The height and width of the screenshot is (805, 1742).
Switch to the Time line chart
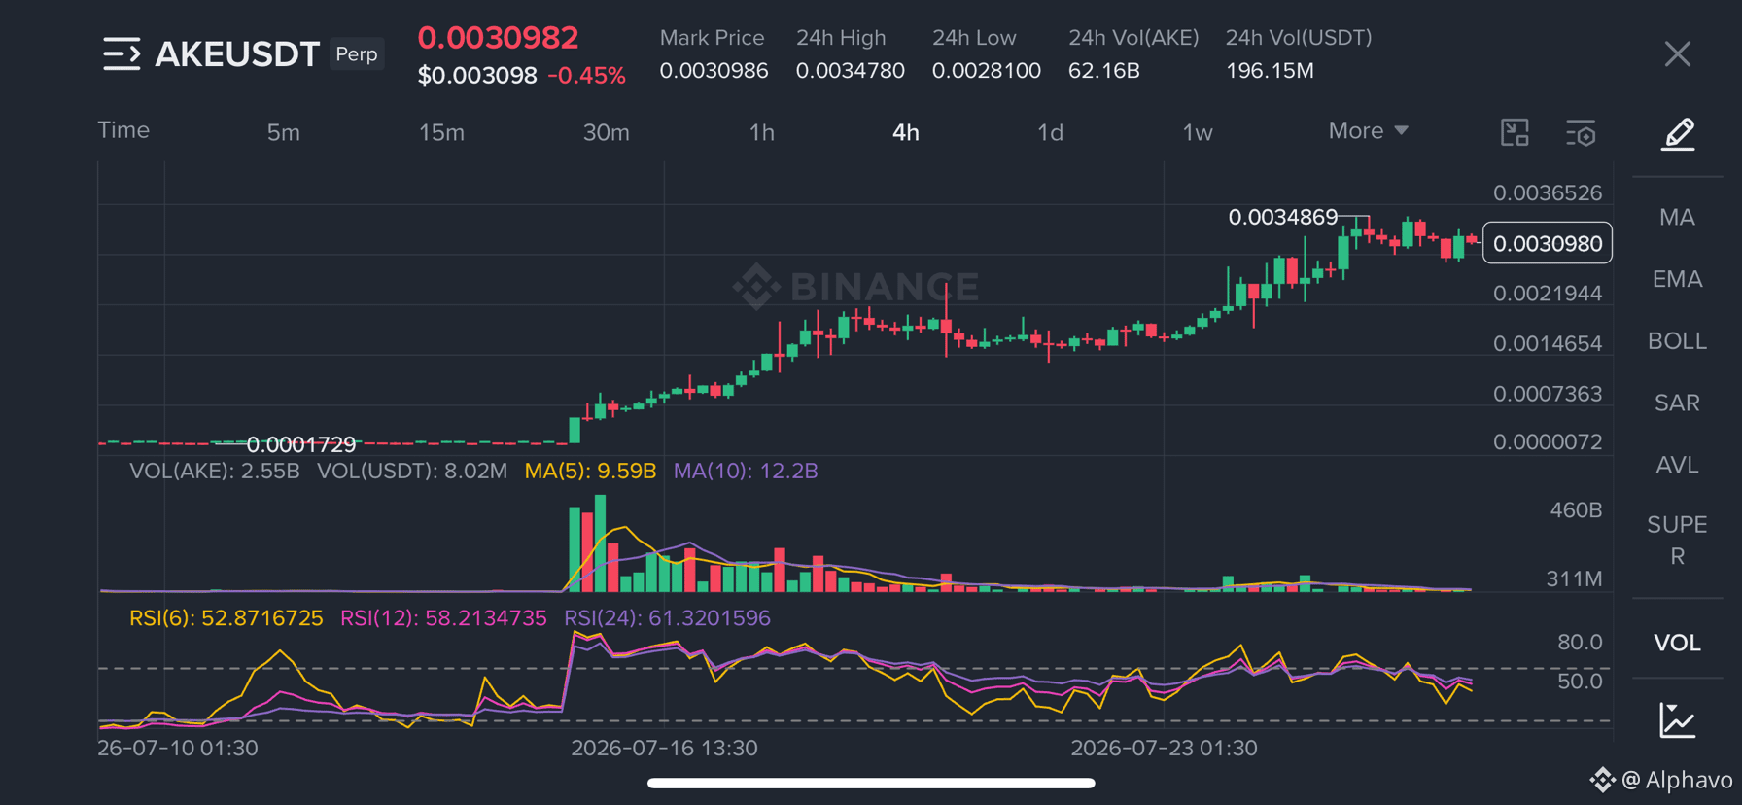coord(123,130)
